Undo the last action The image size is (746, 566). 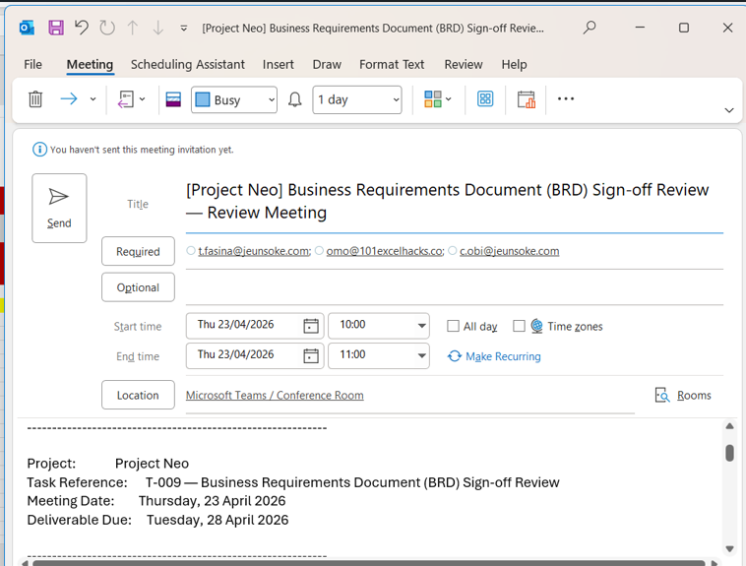[82, 28]
